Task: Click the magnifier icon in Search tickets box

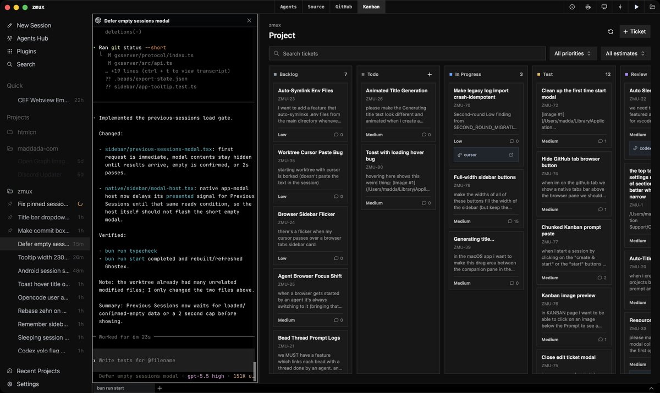Action: click(276, 53)
